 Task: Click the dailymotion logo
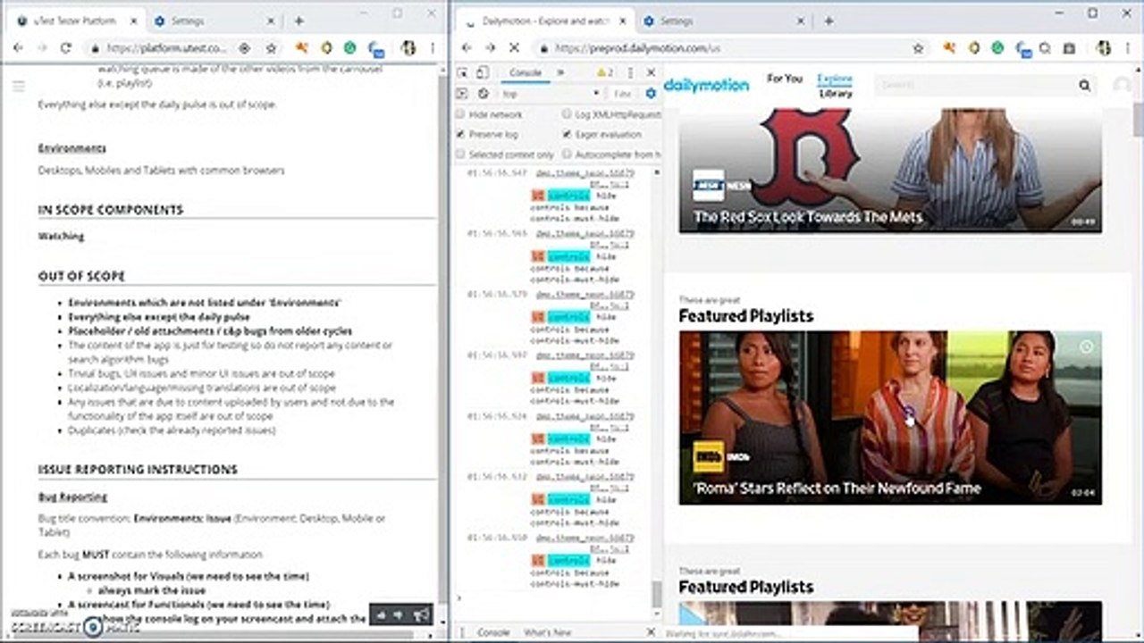tap(707, 85)
